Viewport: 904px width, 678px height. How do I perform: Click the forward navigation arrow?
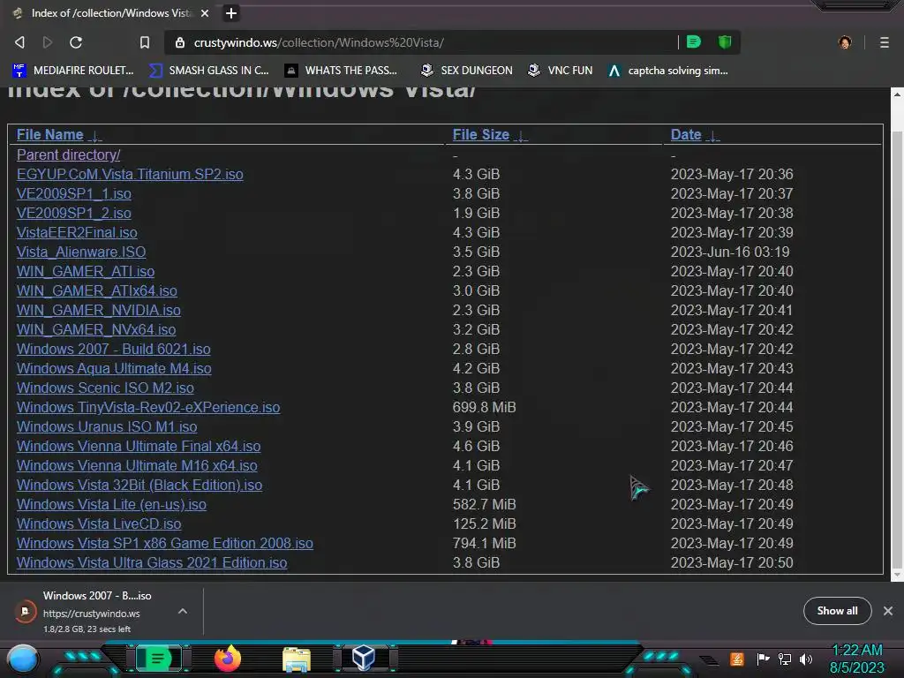click(48, 42)
